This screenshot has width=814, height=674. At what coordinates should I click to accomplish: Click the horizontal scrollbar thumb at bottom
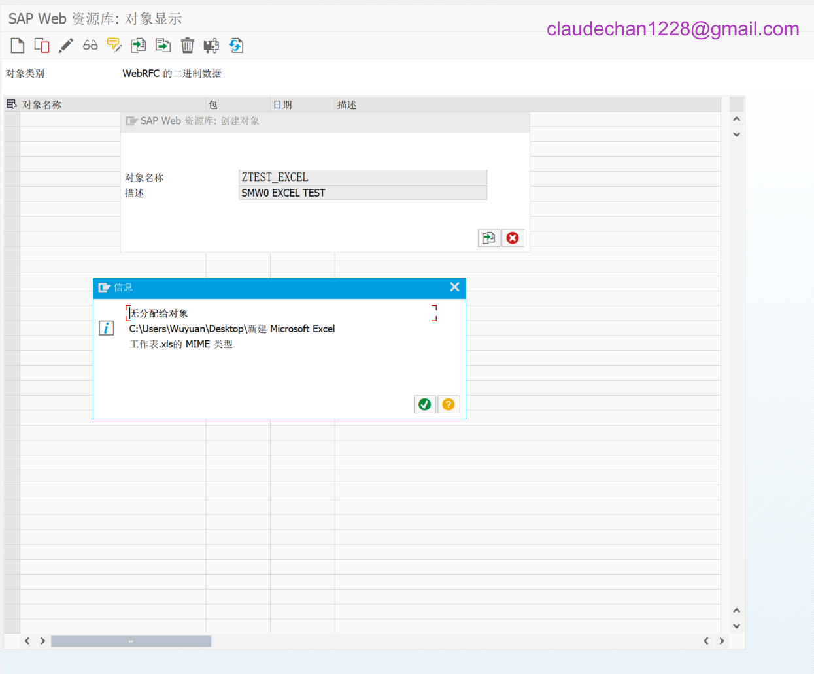point(131,641)
